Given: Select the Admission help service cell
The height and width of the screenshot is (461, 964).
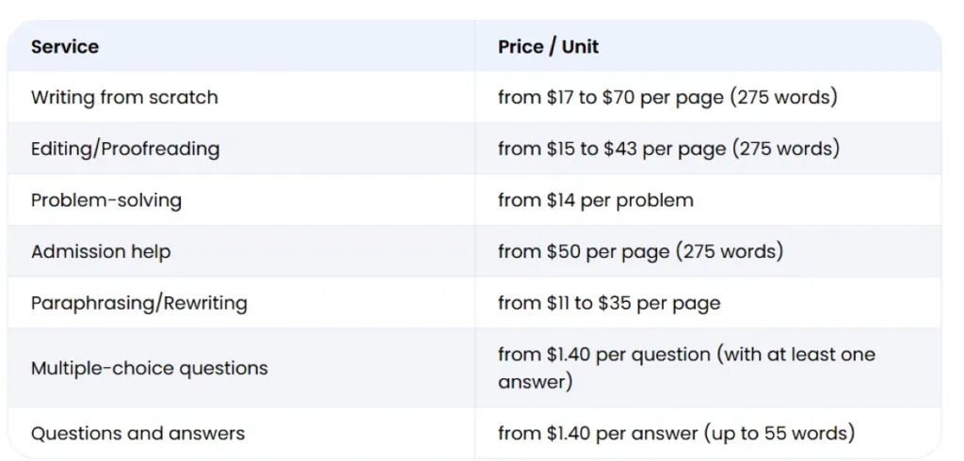Looking at the screenshot, I should point(101,251).
